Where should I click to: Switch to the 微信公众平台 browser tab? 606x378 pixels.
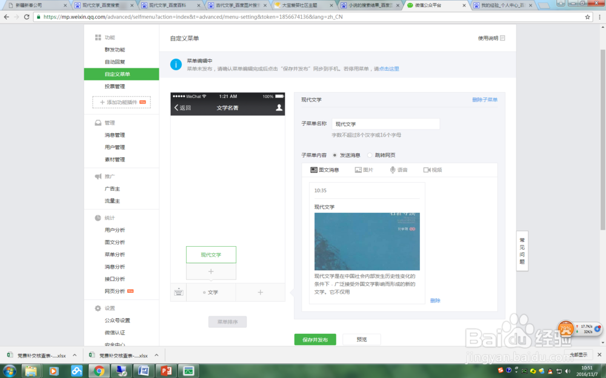(x=429, y=5)
